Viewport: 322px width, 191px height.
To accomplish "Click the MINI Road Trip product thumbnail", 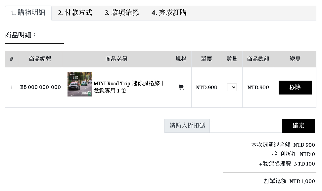I will 80,84.
